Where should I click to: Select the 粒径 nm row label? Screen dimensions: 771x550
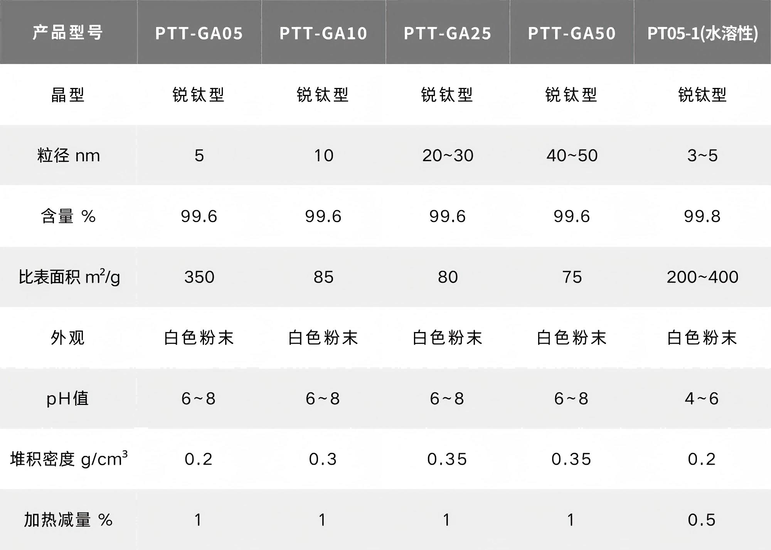coord(69,155)
